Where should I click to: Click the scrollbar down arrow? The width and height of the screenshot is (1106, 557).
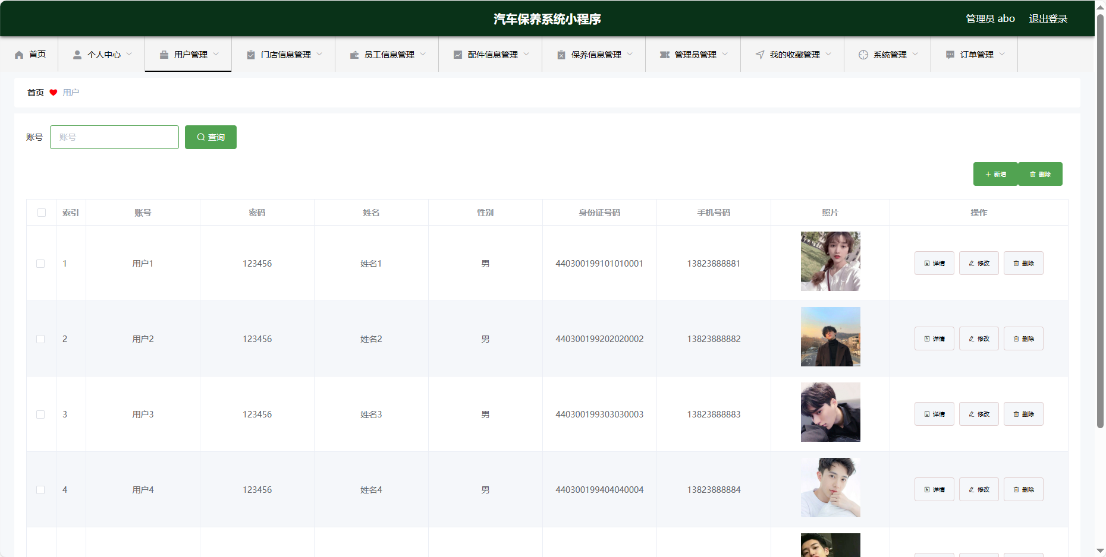1100,551
